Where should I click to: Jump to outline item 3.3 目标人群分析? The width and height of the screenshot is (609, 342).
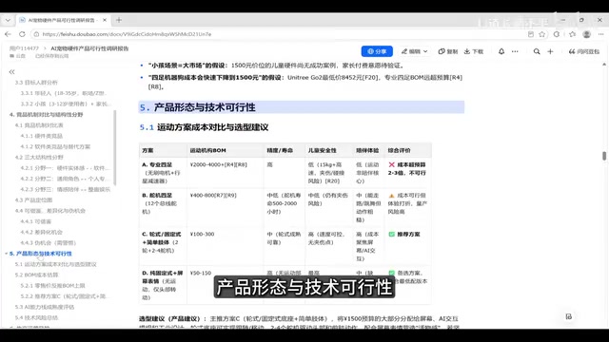[36, 83]
